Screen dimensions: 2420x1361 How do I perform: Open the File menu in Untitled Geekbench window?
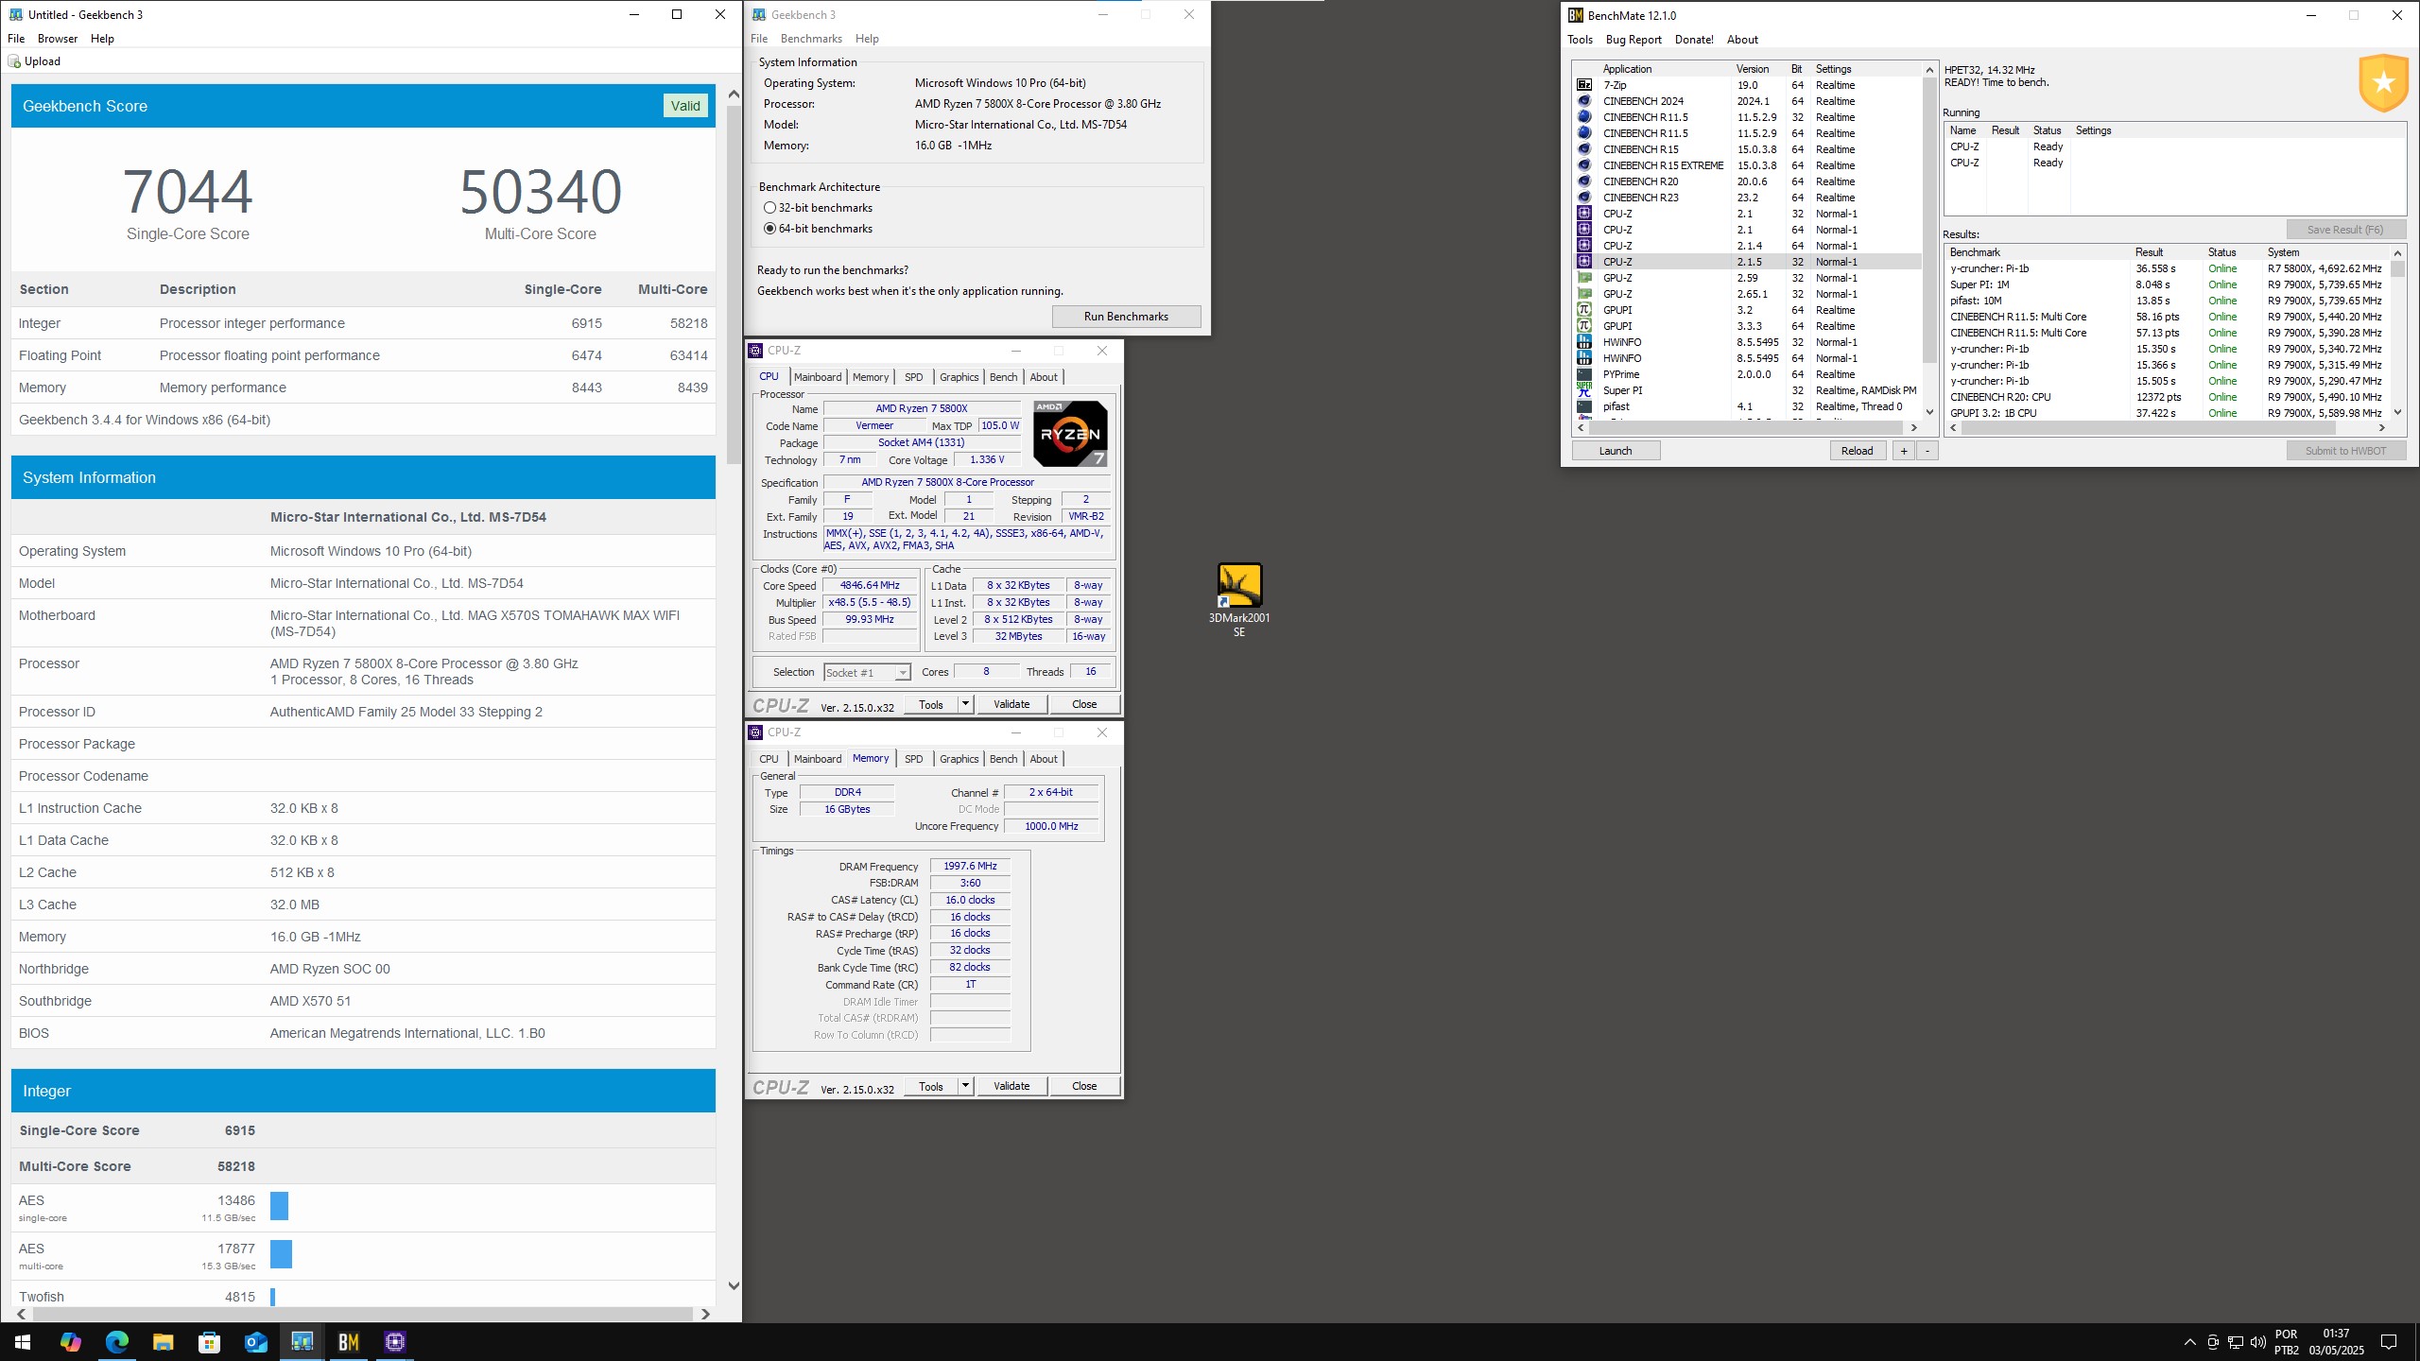(16, 39)
